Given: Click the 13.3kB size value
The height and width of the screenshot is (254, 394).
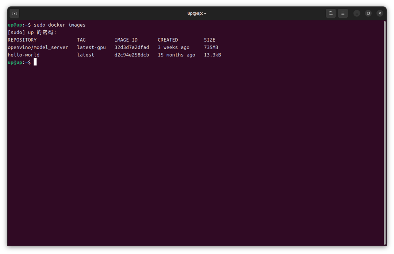Looking at the screenshot, I should click(212, 55).
